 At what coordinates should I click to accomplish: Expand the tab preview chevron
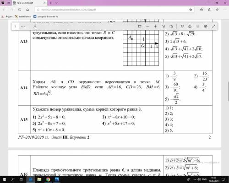click(x=56, y=3)
